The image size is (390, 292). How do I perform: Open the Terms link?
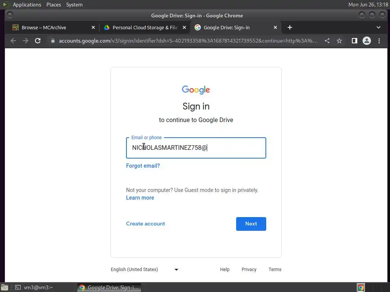[x=275, y=270]
